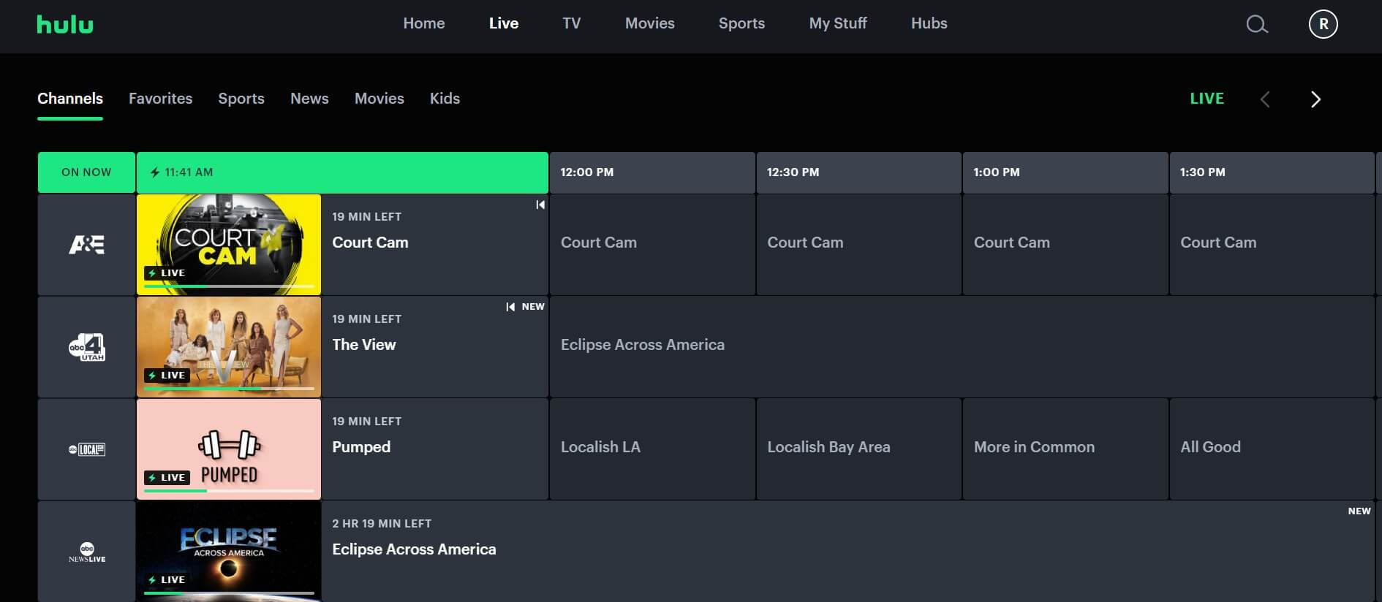Select Court Cam at 1:30 PM
Viewport: 1382px width, 602px height.
point(1272,245)
